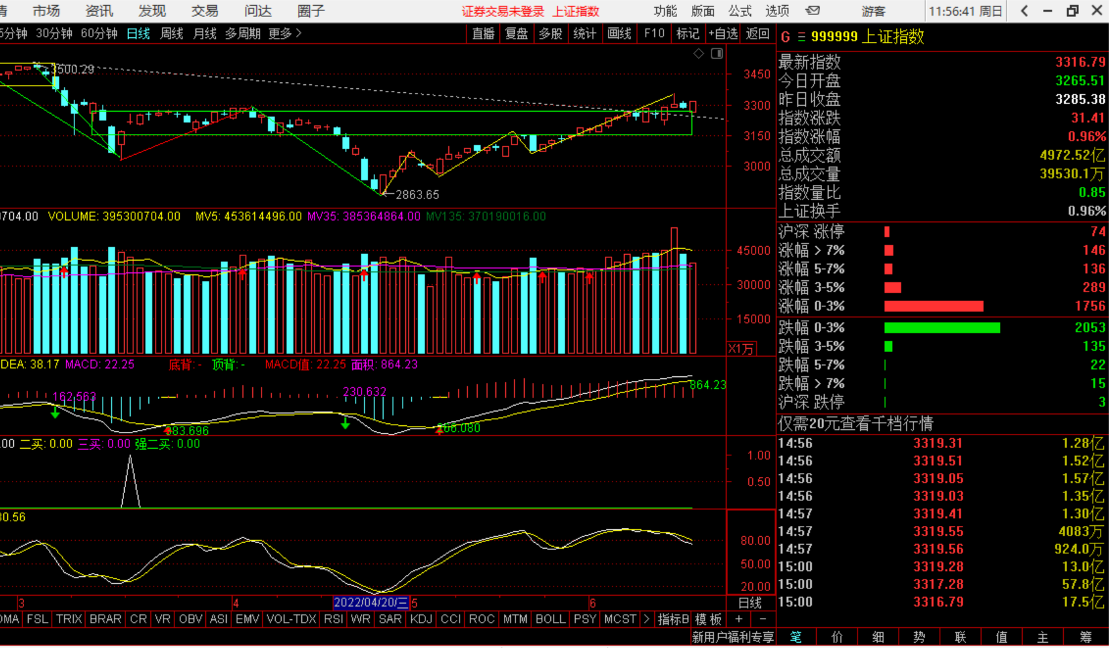Select the MCST indicator tab
The image size is (1109, 648).
click(620, 619)
